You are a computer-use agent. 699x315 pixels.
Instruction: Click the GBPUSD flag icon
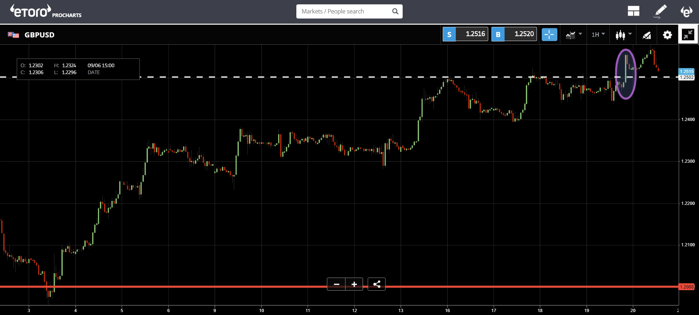click(13, 35)
